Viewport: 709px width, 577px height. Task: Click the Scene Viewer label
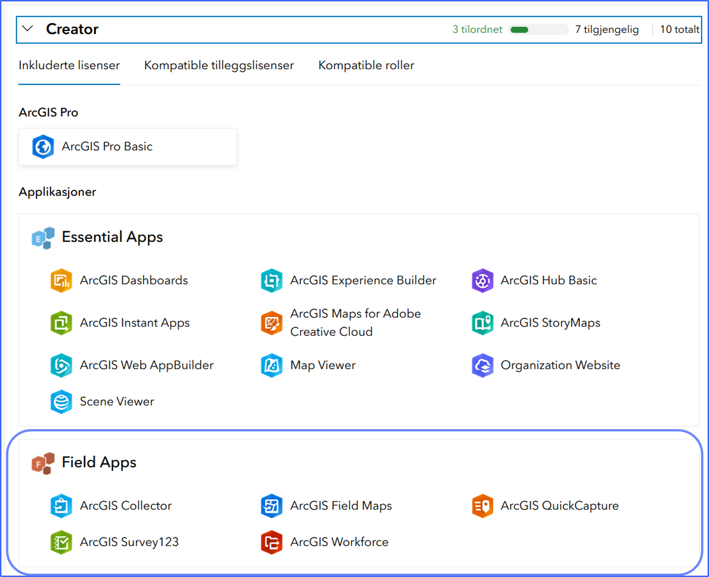117,402
